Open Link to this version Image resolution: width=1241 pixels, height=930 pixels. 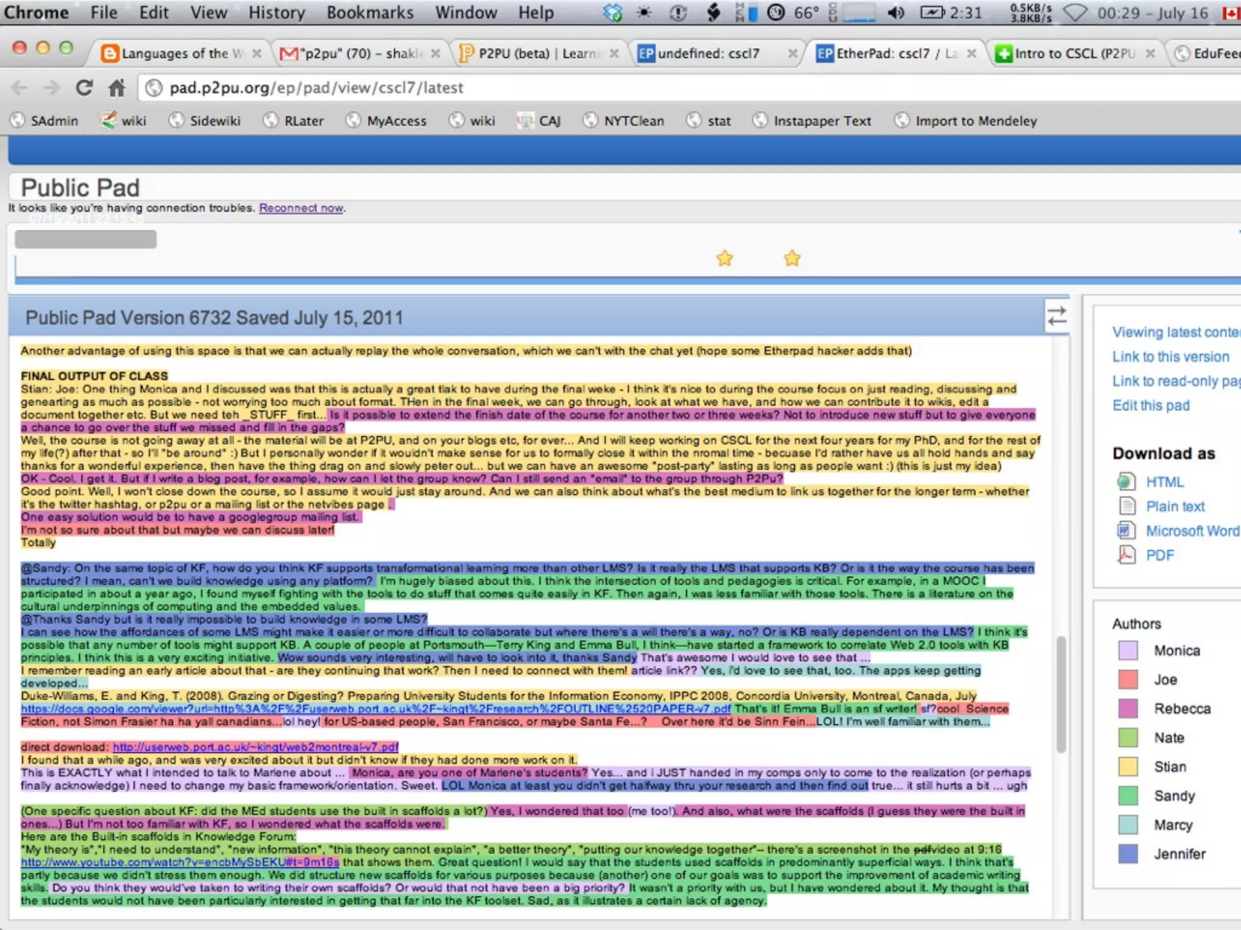click(1170, 357)
